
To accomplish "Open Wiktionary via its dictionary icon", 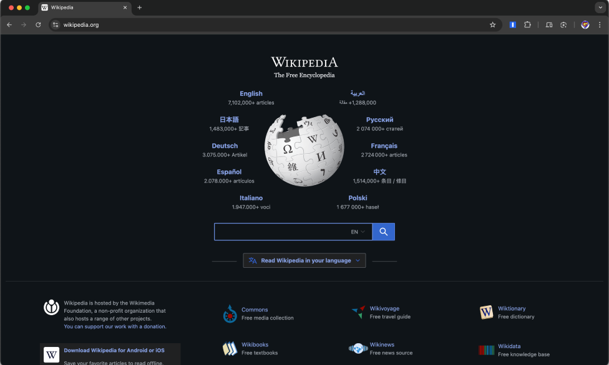I will (x=486, y=312).
